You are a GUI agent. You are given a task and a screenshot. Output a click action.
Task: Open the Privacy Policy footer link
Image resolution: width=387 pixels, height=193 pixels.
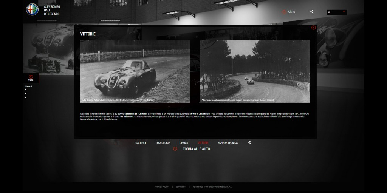162,187
